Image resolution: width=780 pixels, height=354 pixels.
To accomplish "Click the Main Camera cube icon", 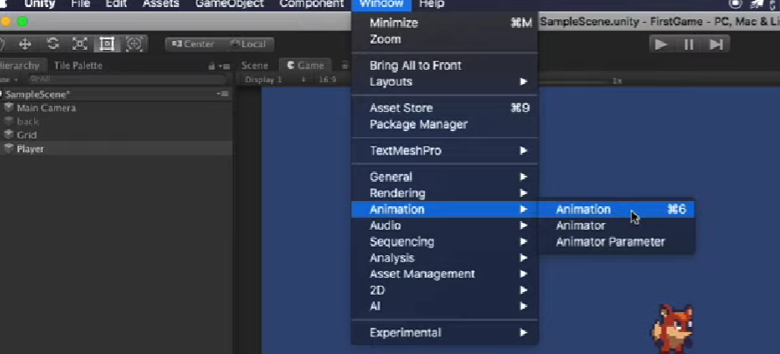I will pyautogui.click(x=9, y=108).
